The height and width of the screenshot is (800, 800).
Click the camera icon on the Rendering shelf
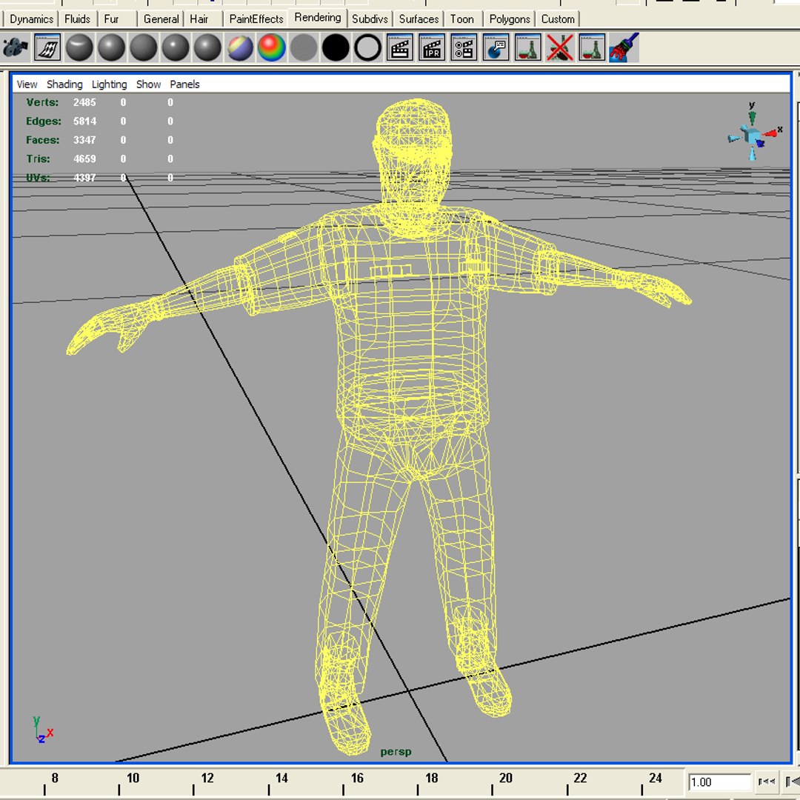click(15, 48)
